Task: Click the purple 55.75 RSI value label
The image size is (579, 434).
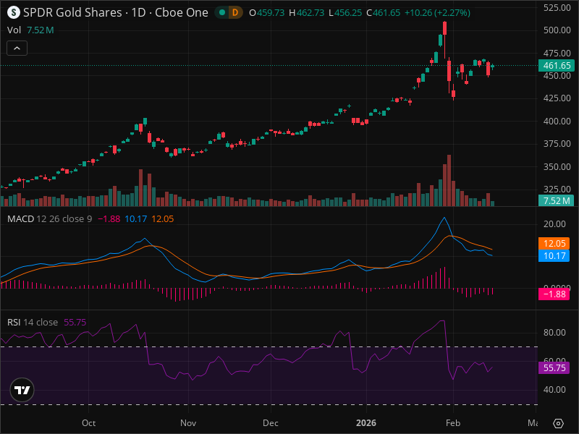Action: pos(554,368)
